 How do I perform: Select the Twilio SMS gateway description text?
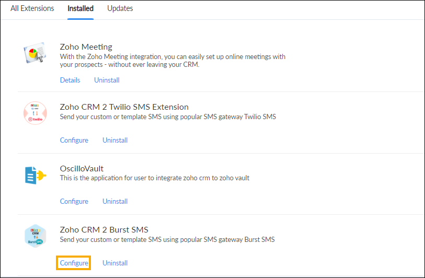tap(168, 117)
